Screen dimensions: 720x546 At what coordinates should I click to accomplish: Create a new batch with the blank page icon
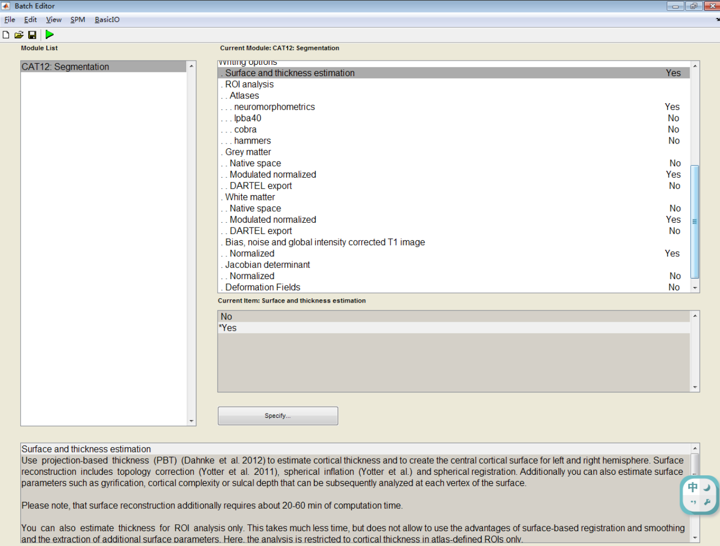pyautogui.click(x=6, y=35)
